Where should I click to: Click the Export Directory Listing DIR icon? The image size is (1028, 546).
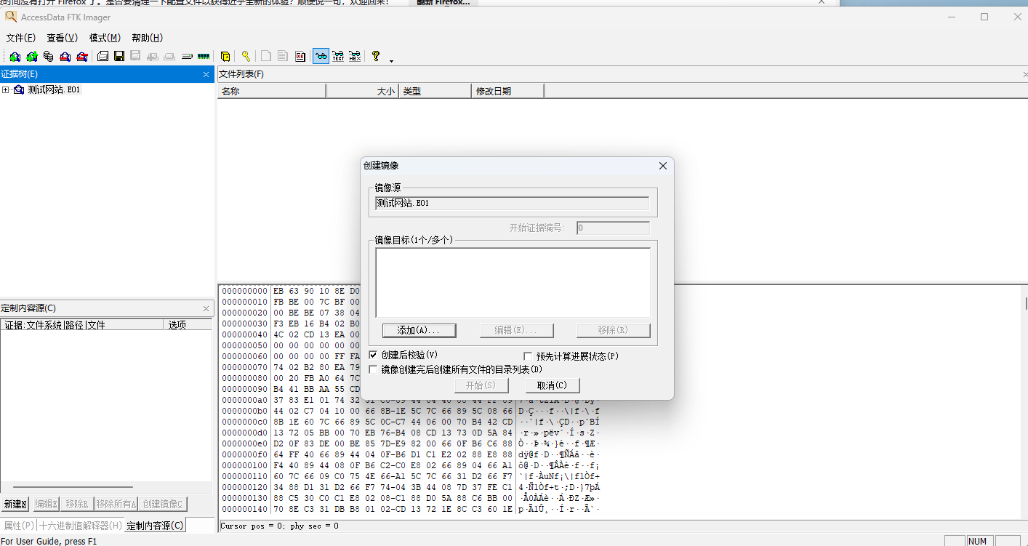(x=300, y=56)
